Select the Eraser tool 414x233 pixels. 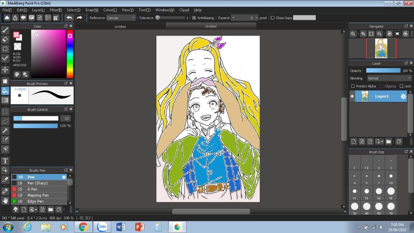(x=5, y=39)
